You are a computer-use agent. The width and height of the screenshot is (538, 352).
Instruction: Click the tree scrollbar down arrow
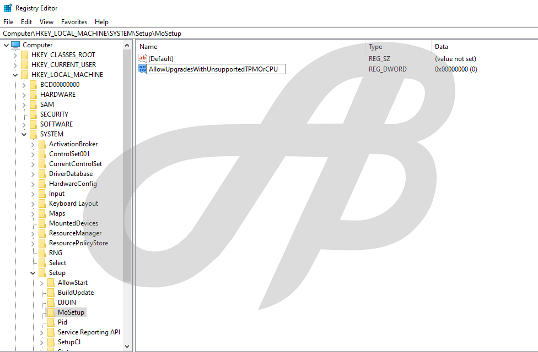coord(127,346)
